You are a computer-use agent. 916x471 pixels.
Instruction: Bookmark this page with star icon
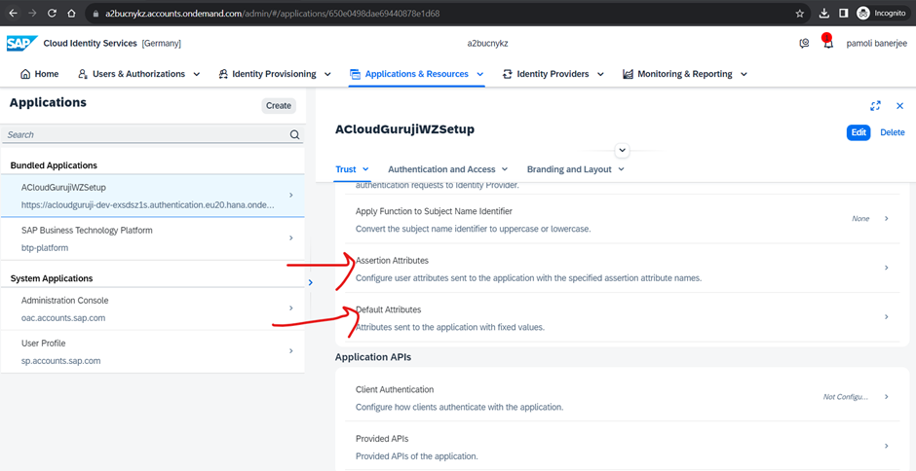[800, 14]
